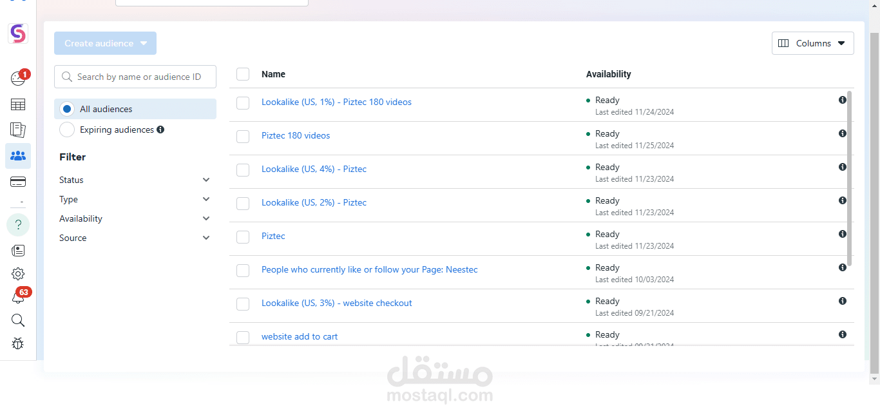Click info icon for Neestec page audience row
The width and height of the screenshot is (880, 413).
pyautogui.click(x=843, y=267)
